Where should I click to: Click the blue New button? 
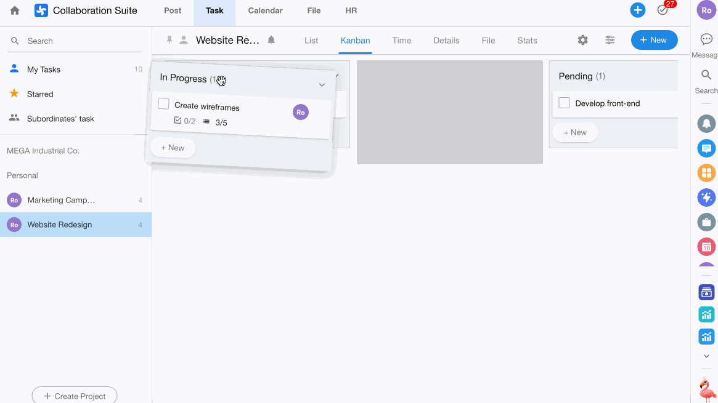pyautogui.click(x=654, y=41)
